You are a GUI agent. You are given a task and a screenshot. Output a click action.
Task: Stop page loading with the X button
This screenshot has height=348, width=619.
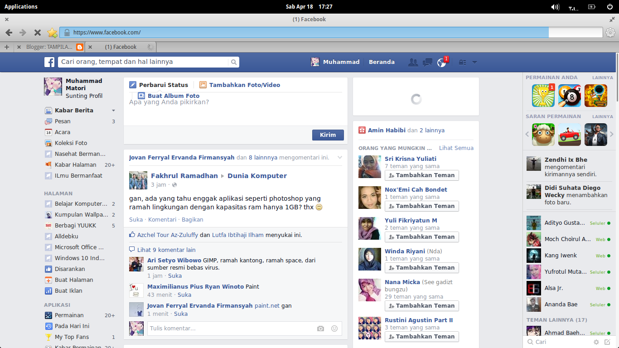pos(38,33)
